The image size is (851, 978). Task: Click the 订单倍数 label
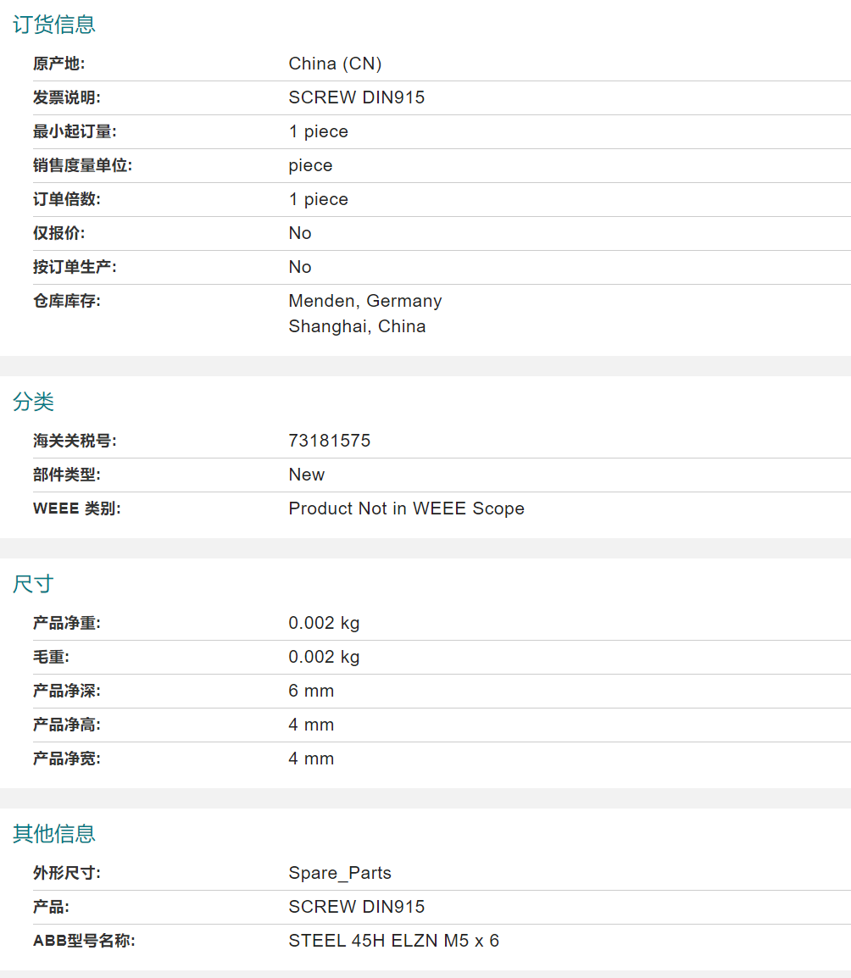tap(66, 199)
